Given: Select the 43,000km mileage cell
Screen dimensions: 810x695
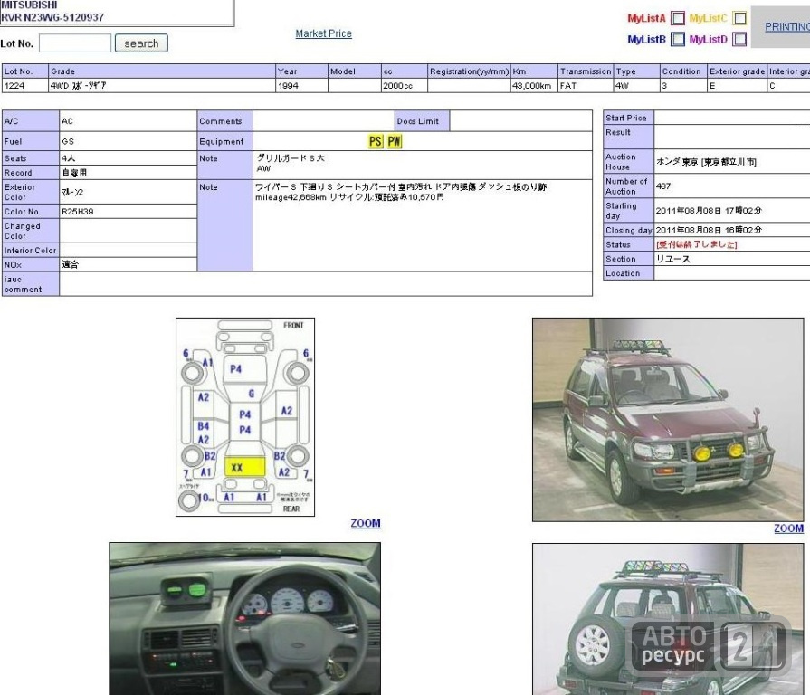Looking at the screenshot, I should point(534,86).
